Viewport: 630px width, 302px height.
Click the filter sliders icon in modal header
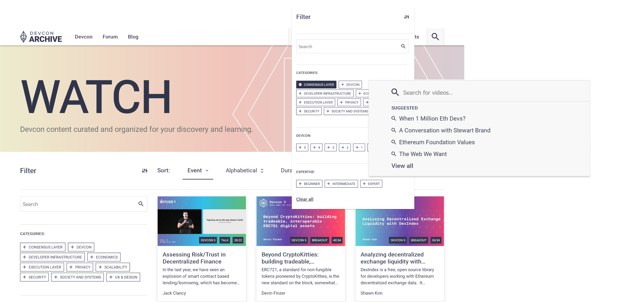click(x=407, y=17)
